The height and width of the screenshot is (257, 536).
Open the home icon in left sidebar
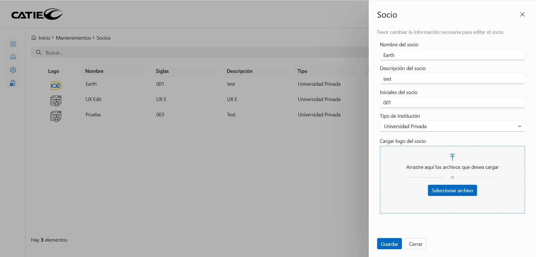click(13, 57)
